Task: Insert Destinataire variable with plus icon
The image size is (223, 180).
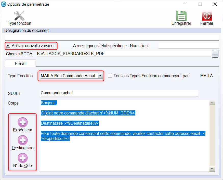Action: coord(22,140)
